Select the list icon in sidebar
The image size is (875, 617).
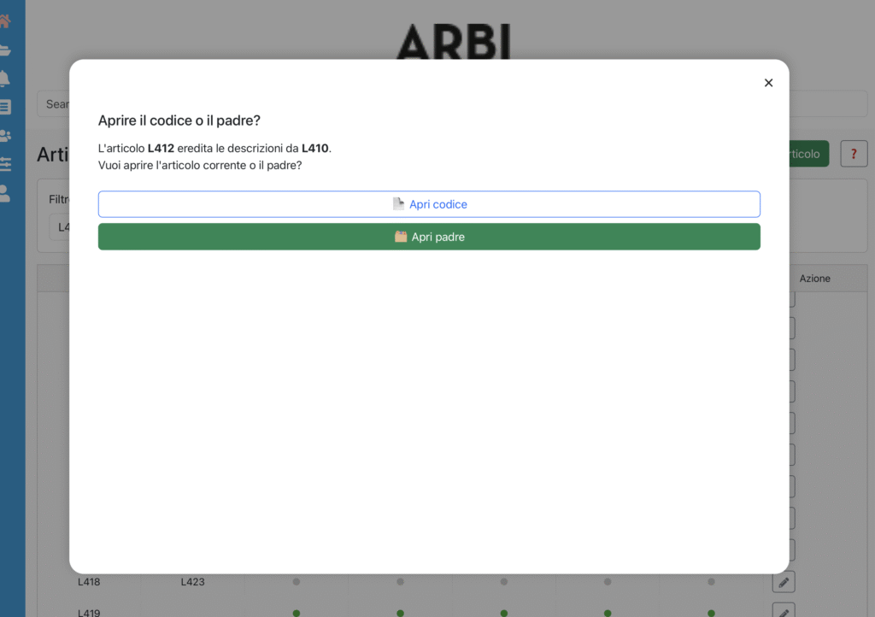4,107
